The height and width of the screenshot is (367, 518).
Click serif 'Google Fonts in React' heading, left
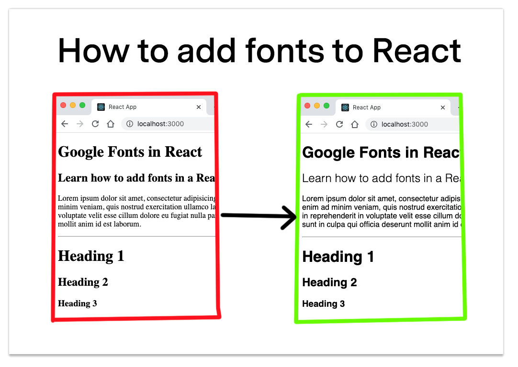tap(130, 152)
